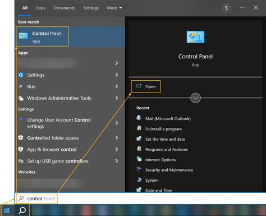Select the All filter tab
The width and height of the screenshot is (266, 216).
click(25, 8)
